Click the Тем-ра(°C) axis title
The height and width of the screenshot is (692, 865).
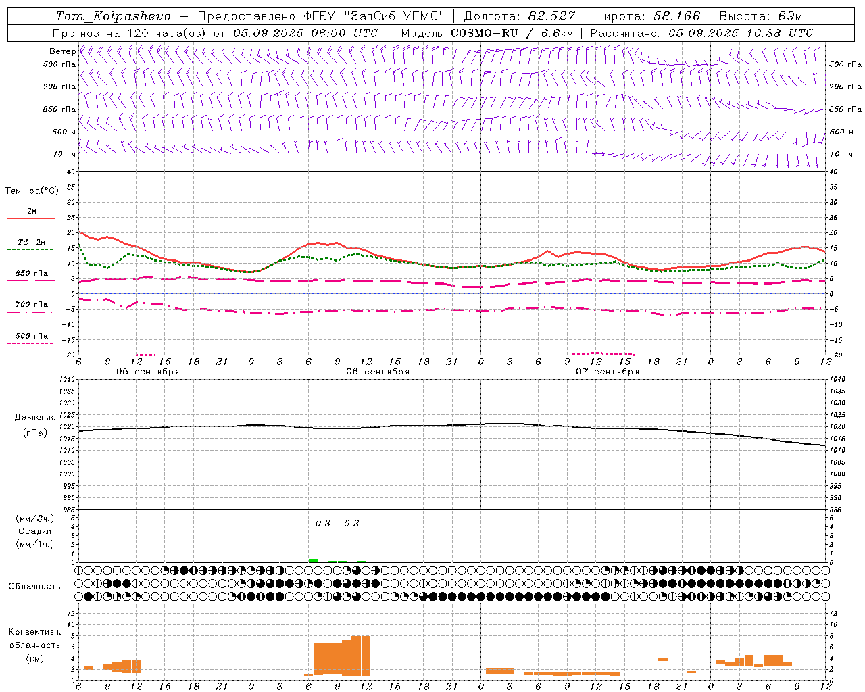point(32,191)
